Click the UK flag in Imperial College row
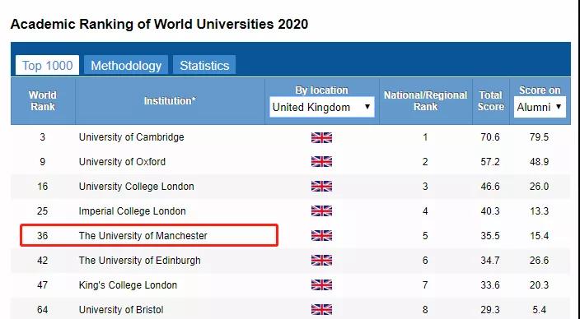Image resolution: width=580 pixels, height=319 pixels. (x=321, y=211)
